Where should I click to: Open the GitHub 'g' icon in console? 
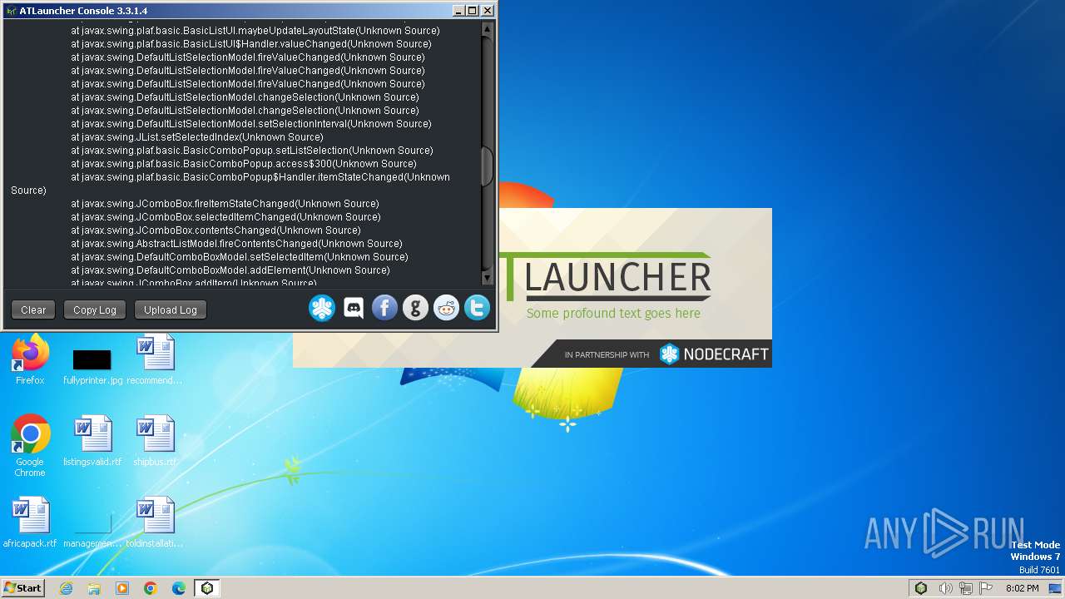415,309
